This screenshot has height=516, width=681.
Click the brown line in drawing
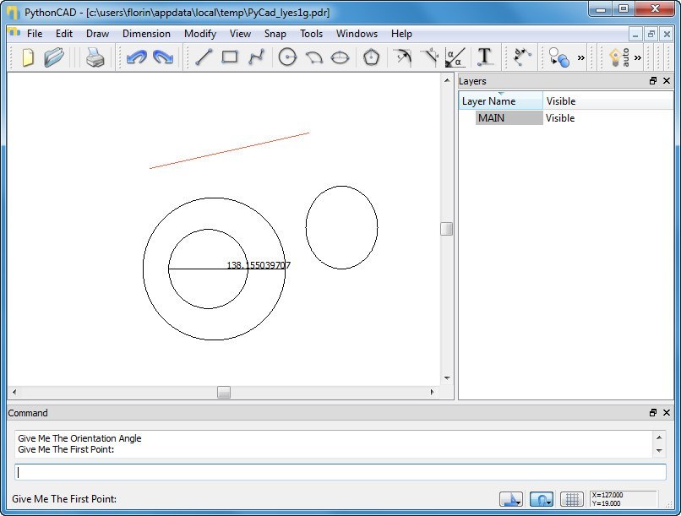click(x=229, y=150)
